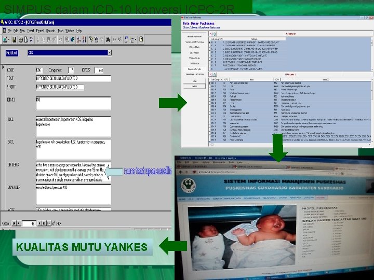The image size is (374, 280).
Task: Click HOME in the SIMPUS navigation bar
Action: tap(182, 199)
